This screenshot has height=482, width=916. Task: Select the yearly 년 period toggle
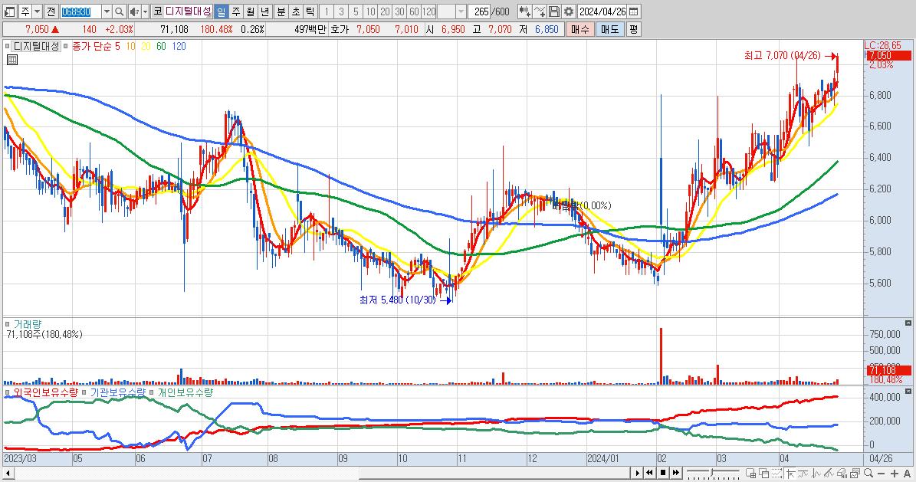pyautogui.click(x=264, y=11)
